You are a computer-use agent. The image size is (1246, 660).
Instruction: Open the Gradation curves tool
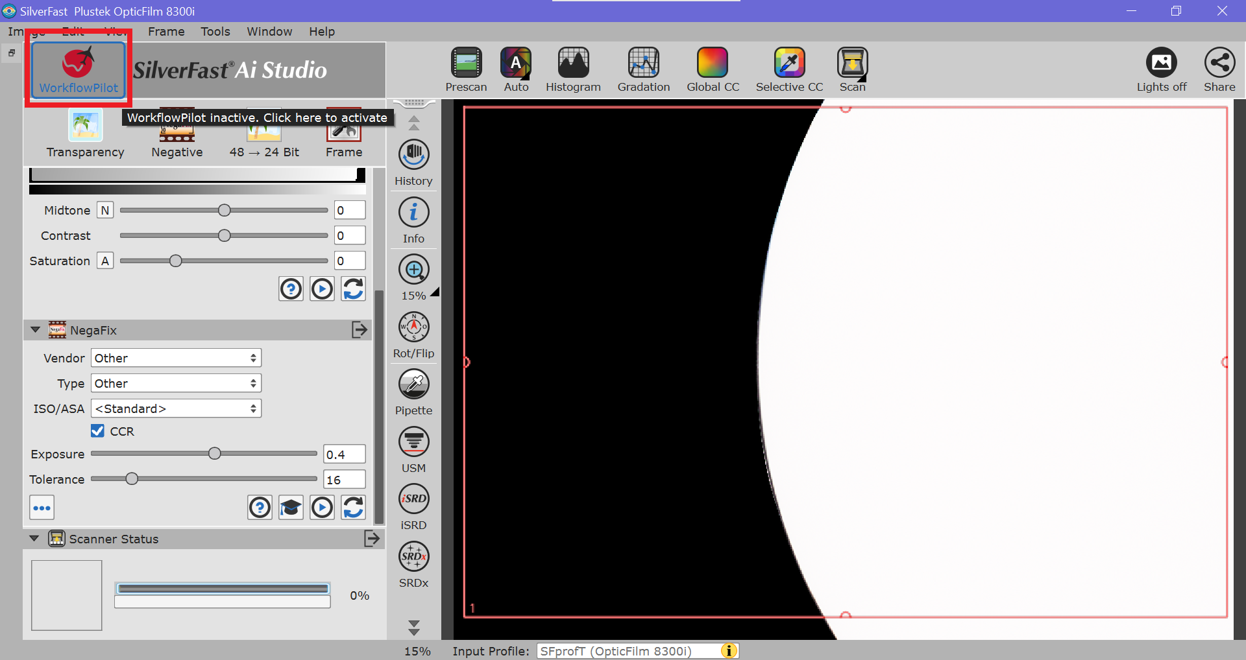(x=643, y=69)
